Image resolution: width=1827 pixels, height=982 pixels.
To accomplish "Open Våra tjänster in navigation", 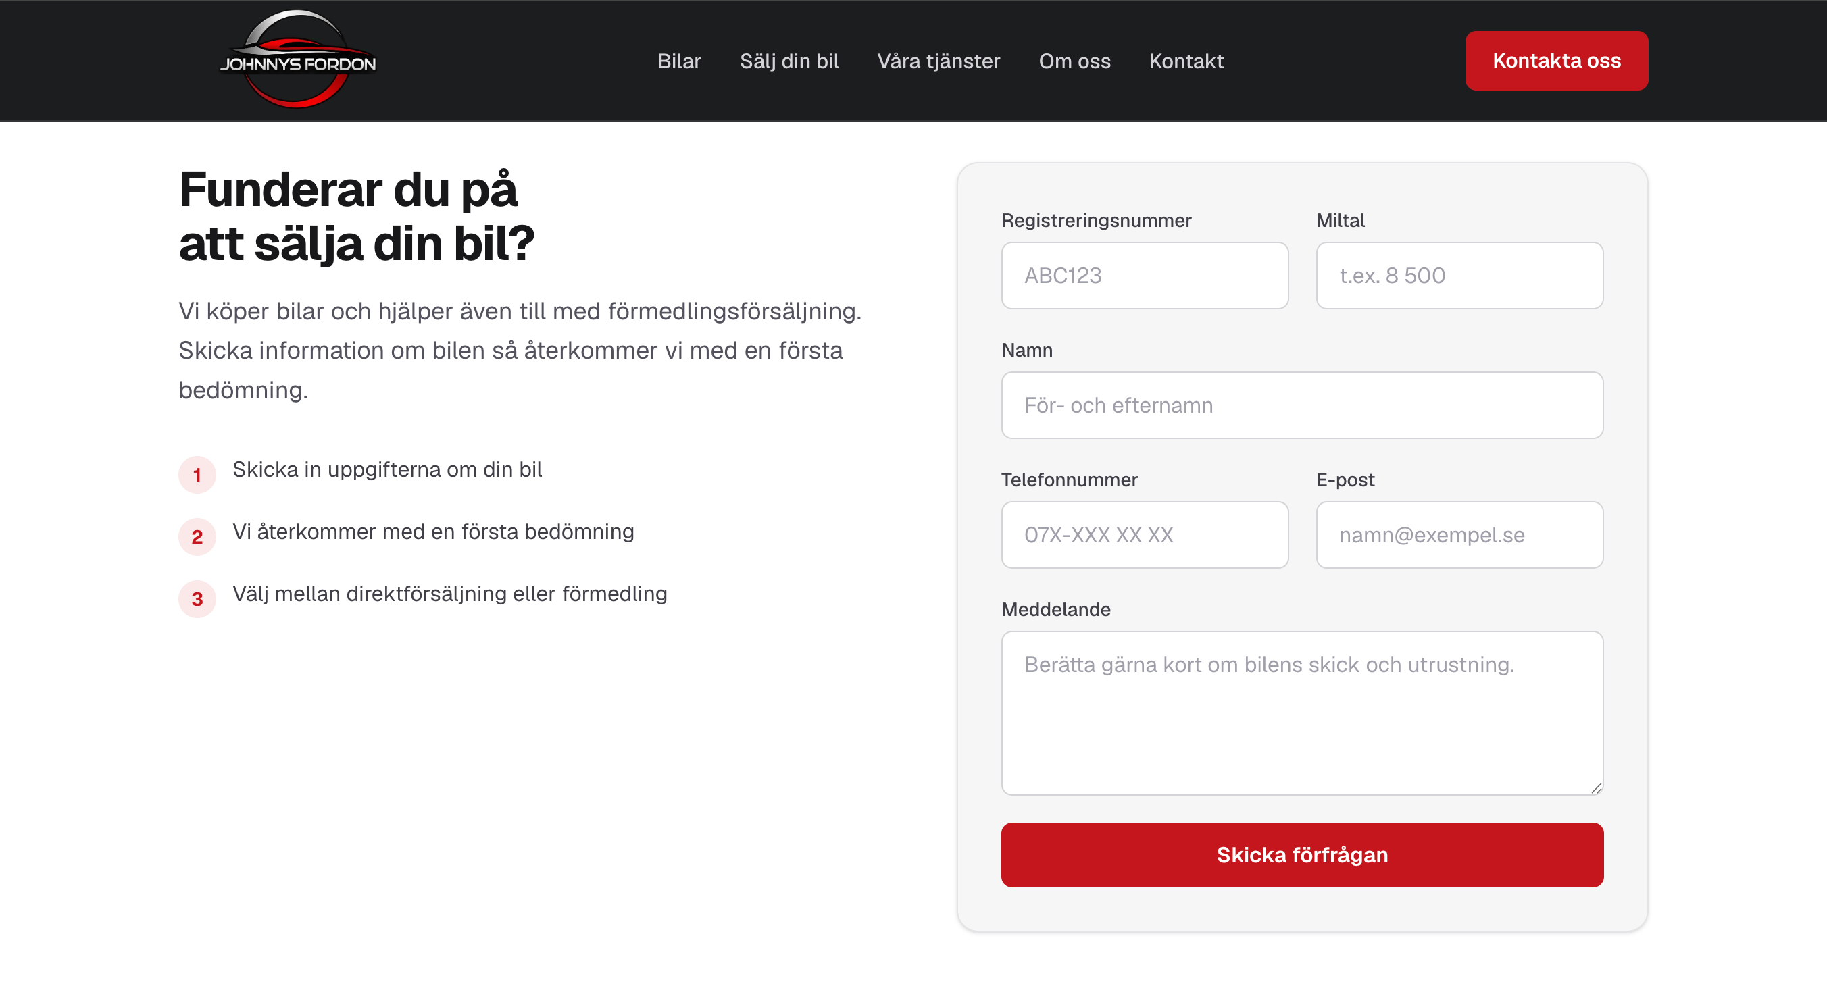I will click(938, 61).
